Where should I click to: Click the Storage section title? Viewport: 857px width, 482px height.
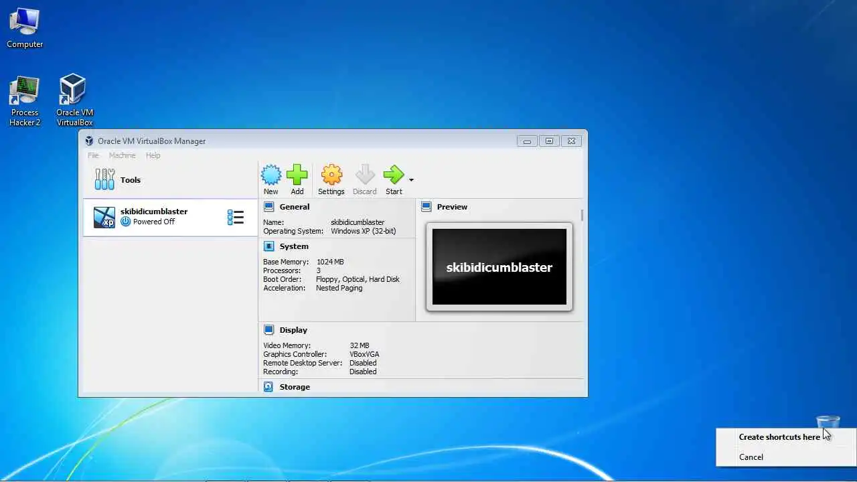(295, 387)
